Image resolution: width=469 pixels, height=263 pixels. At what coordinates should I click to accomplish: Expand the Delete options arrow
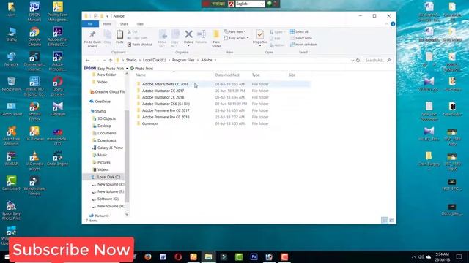(188, 46)
